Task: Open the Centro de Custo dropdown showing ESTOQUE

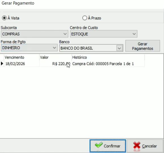Action: 104,34
